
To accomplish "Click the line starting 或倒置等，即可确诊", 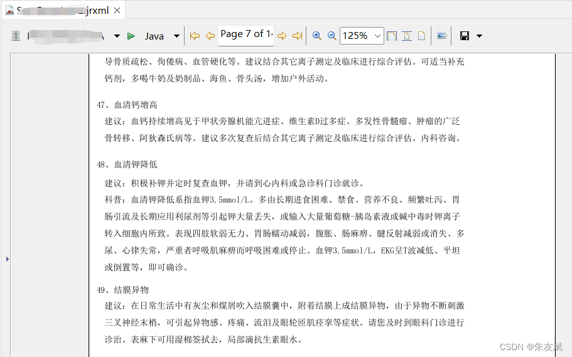I will point(147,267).
